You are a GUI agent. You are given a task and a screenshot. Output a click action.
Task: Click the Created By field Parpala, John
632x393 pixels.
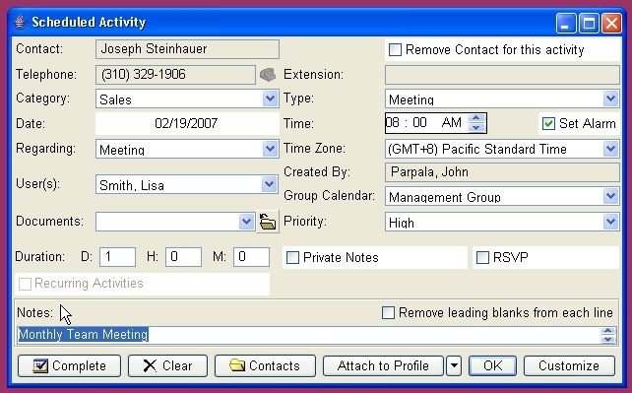(x=502, y=172)
